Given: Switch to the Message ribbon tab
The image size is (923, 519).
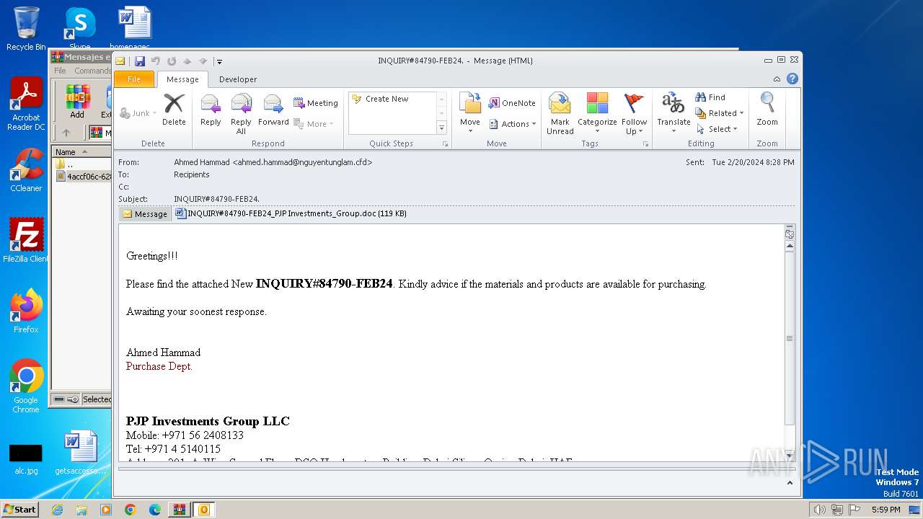Looking at the screenshot, I should pos(182,79).
